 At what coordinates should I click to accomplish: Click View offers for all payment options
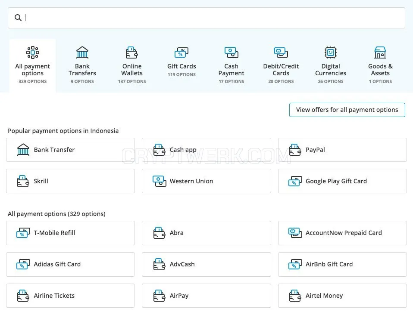347,110
